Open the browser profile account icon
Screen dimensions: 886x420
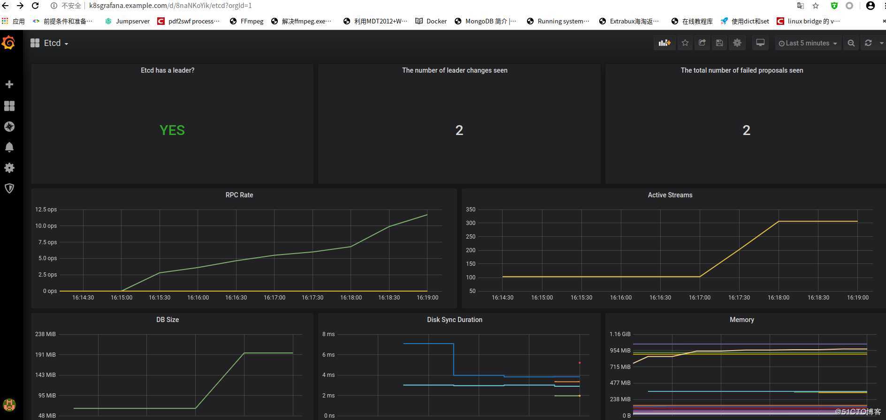click(x=870, y=6)
